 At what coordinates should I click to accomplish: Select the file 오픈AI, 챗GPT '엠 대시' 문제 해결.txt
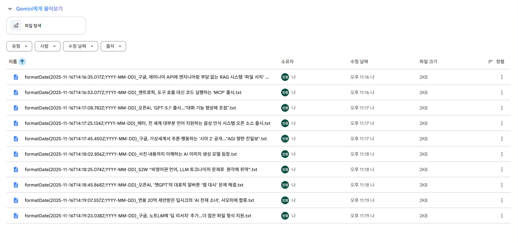134,185
